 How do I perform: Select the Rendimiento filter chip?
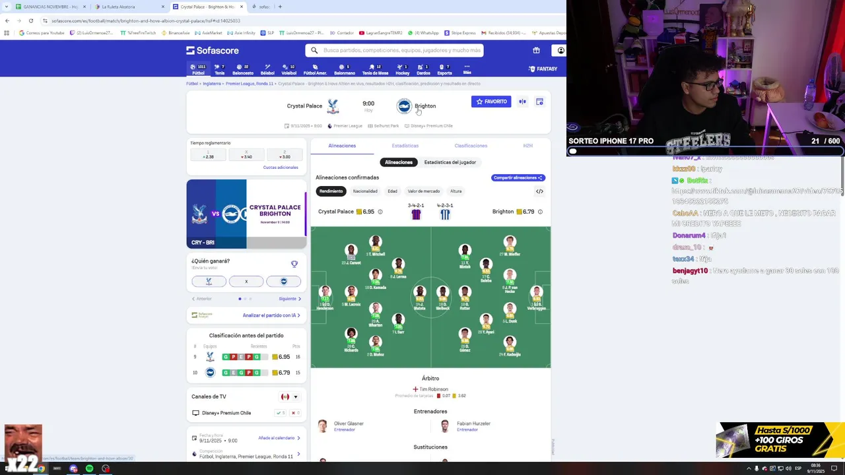(331, 191)
